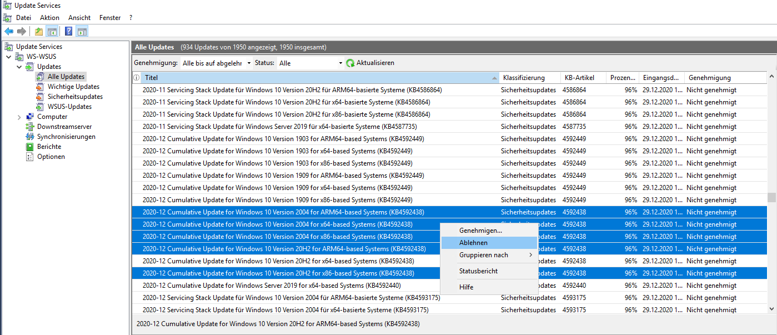Collapse the WS-WSUS tree node
The width and height of the screenshot is (777, 335).
[x=9, y=57]
